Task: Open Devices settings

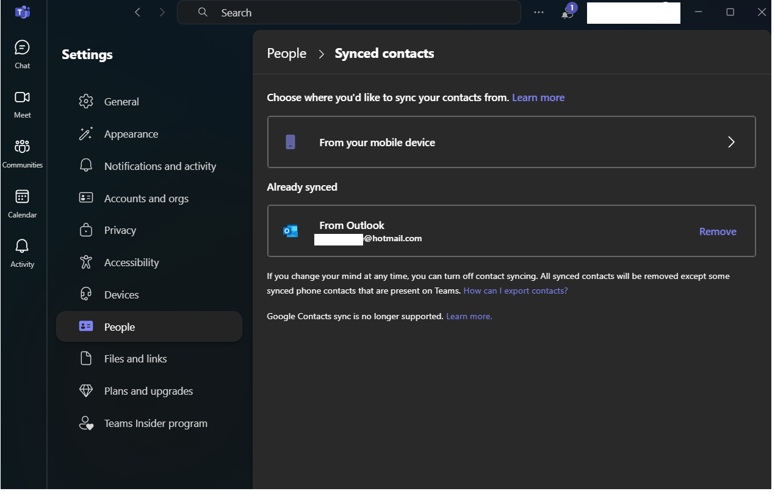Action: click(149, 295)
